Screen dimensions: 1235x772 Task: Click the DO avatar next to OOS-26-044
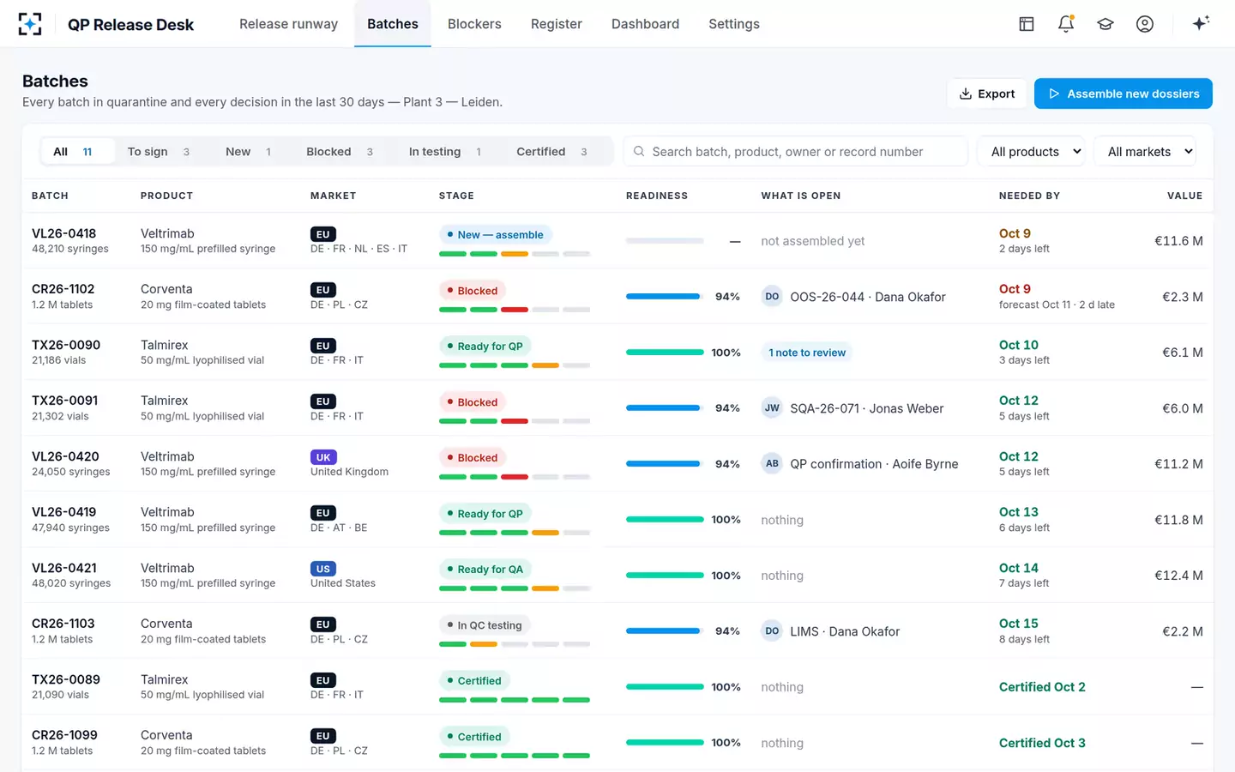tap(772, 297)
